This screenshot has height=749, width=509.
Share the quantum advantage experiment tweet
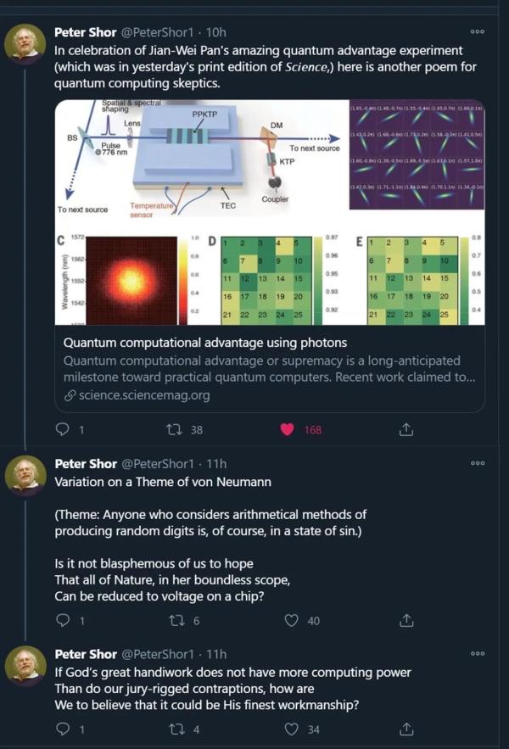coord(406,430)
